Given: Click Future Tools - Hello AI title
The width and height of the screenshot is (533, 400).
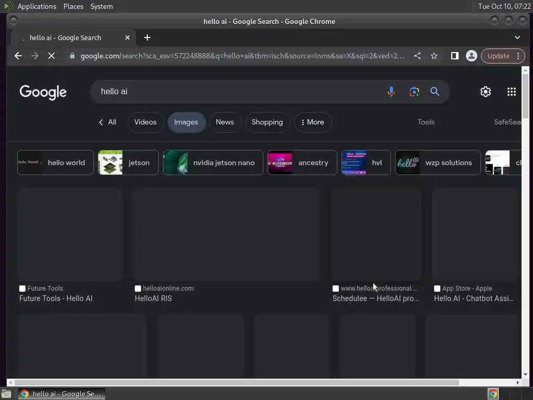Looking at the screenshot, I should pyautogui.click(x=56, y=298).
